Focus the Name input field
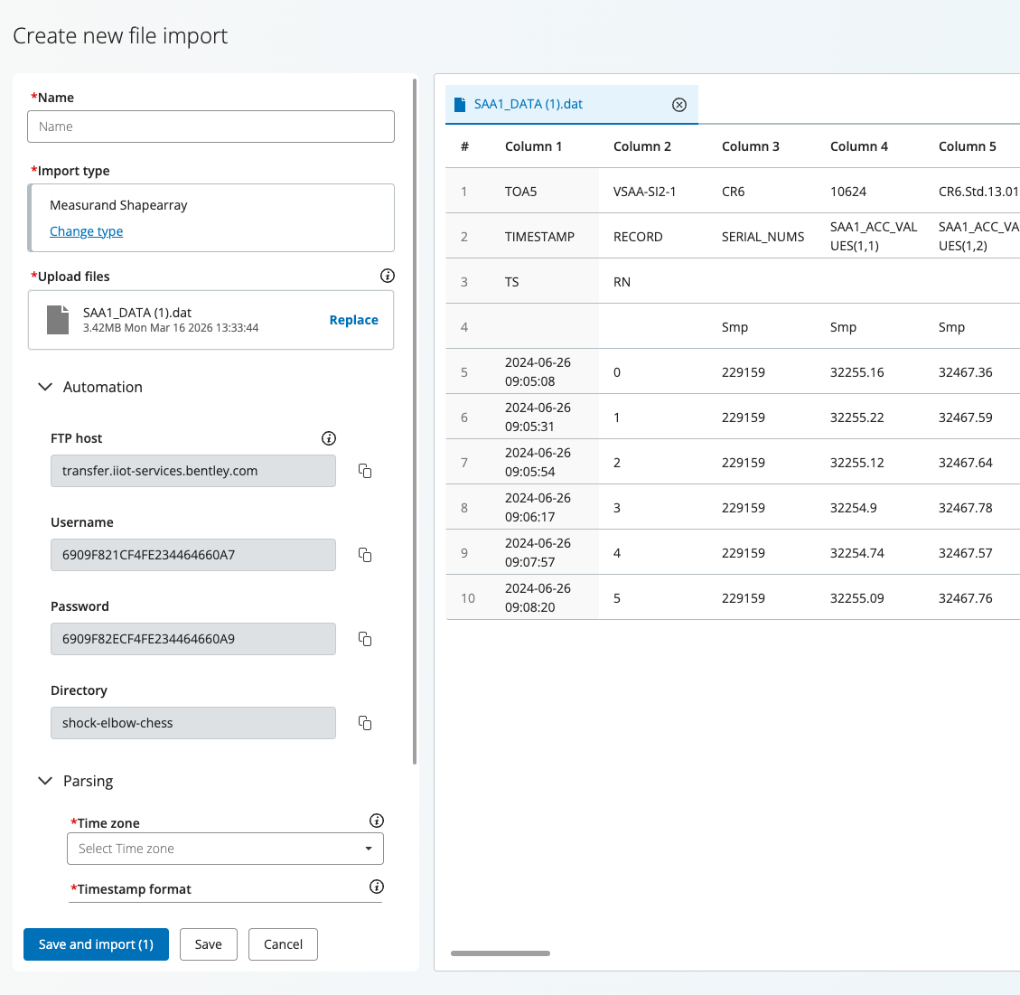 (211, 127)
